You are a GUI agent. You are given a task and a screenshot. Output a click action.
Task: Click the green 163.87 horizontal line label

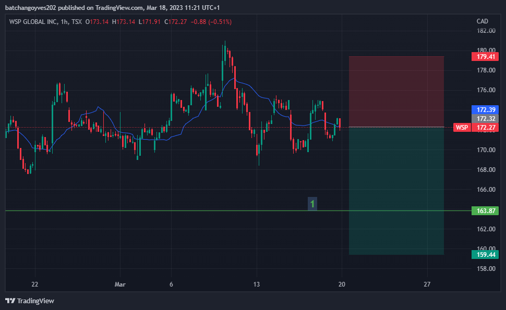tap(485, 211)
